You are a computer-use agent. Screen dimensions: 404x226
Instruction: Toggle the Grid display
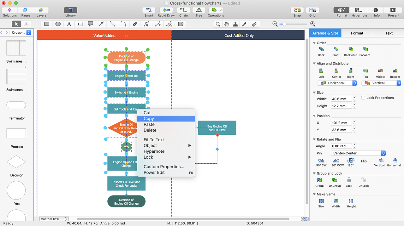312,10
